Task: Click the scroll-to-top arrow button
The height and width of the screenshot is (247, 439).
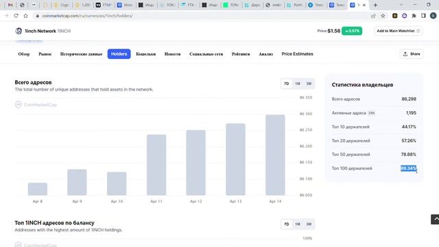Action: tap(435, 220)
